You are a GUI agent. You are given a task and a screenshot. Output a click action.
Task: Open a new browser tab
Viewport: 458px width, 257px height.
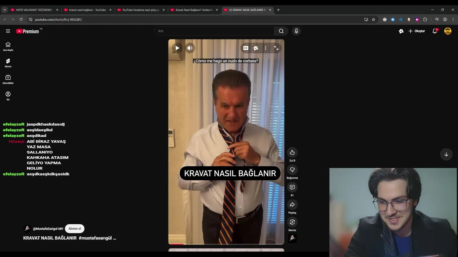click(x=278, y=10)
